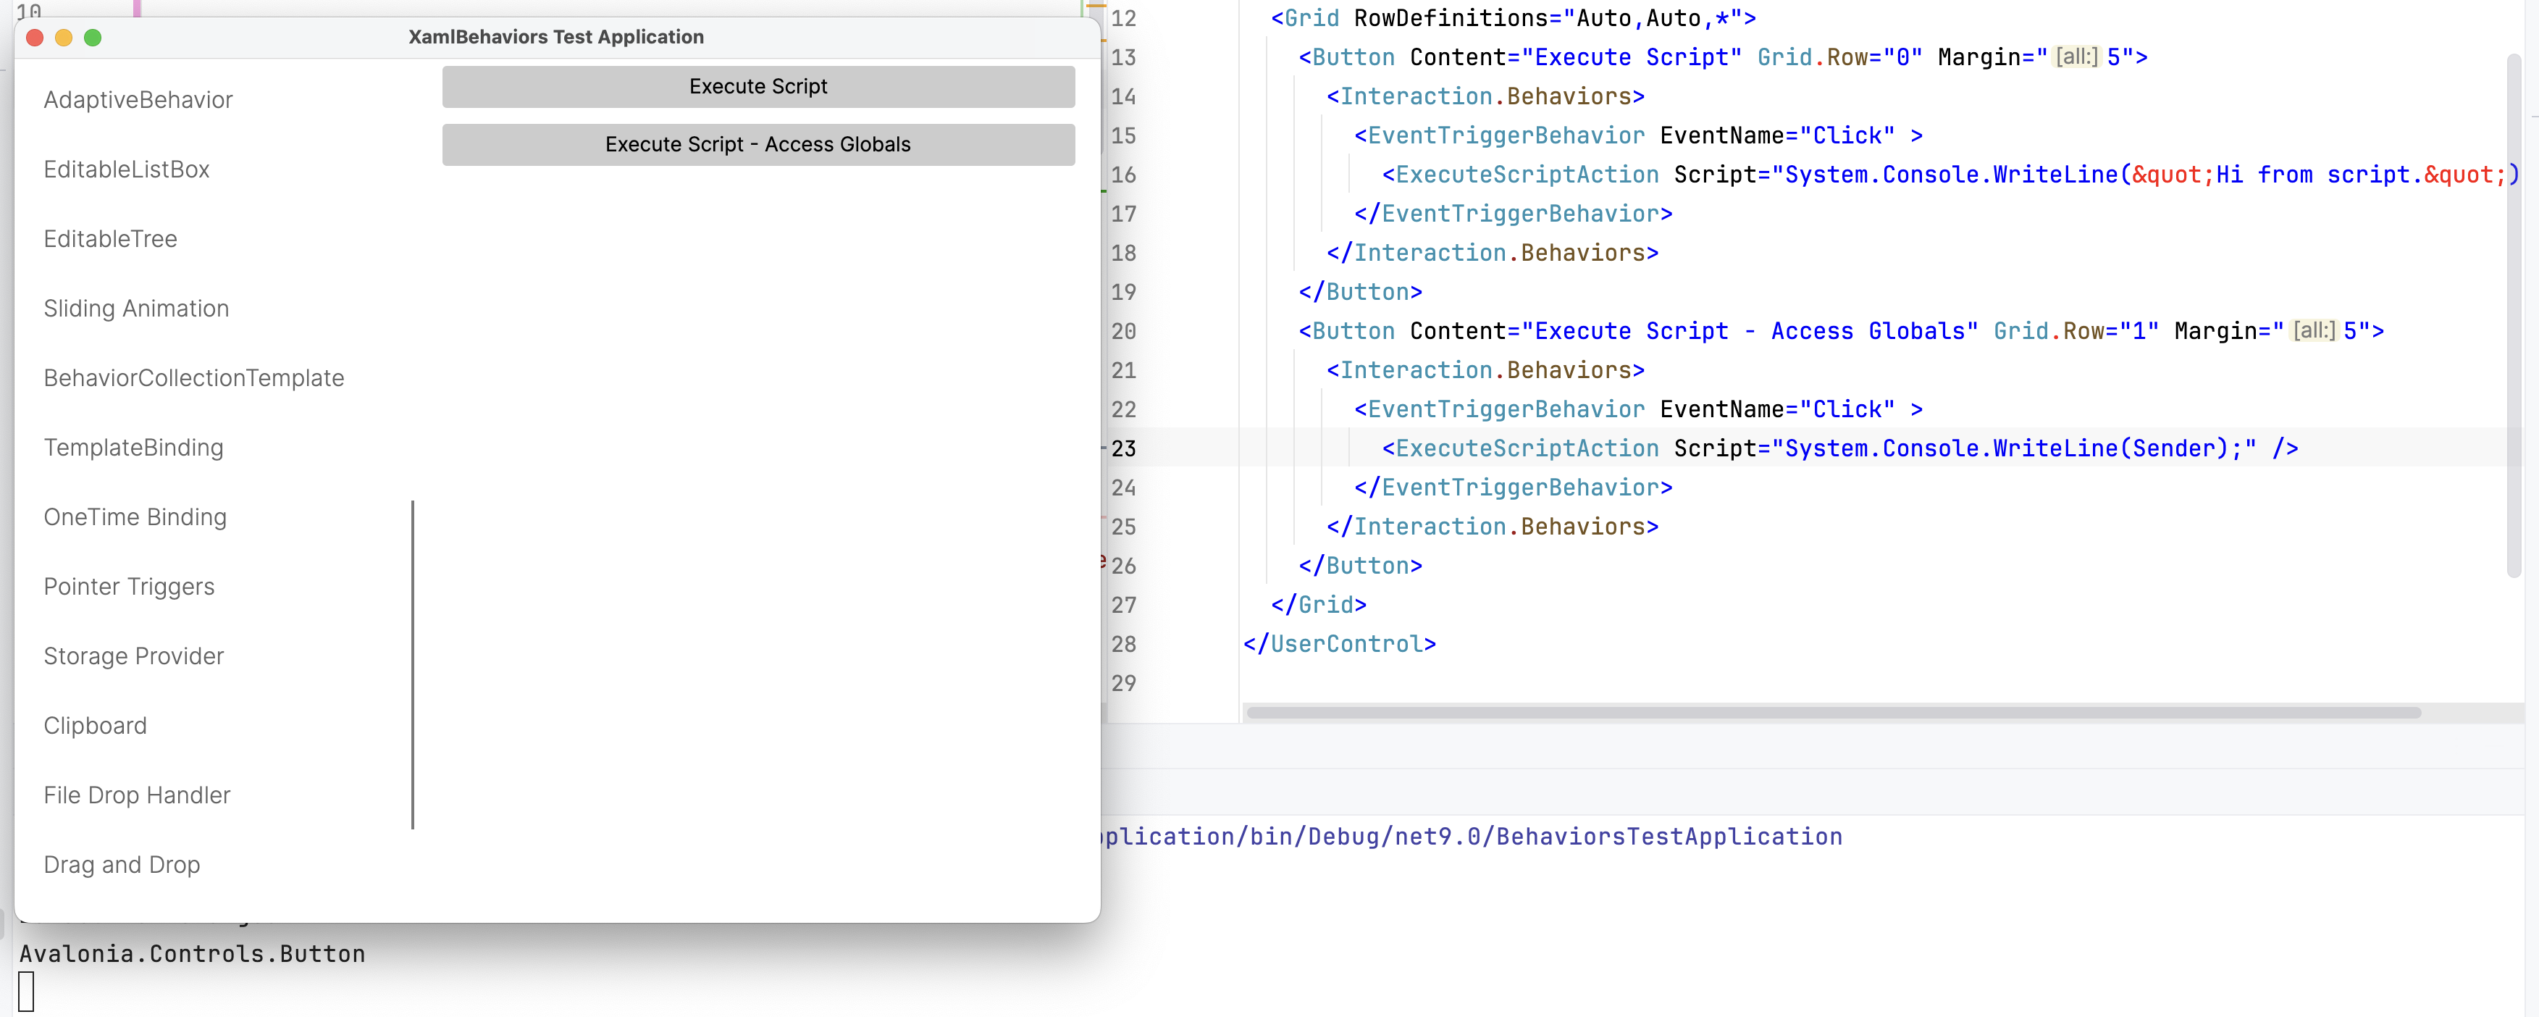This screenshot has height=1017, width=2539.
Task: Close the XamlBehaviors Test Application window
Action: pyautogui.click(x=35, y=38)
